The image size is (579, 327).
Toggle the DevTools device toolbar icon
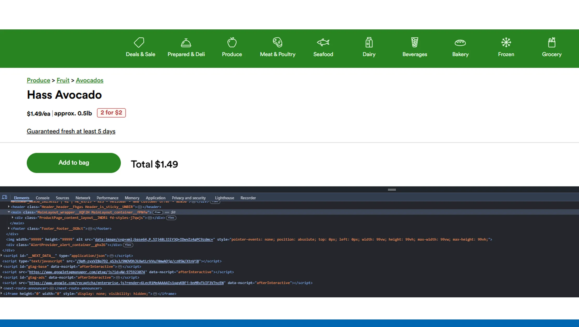point(5,197)
